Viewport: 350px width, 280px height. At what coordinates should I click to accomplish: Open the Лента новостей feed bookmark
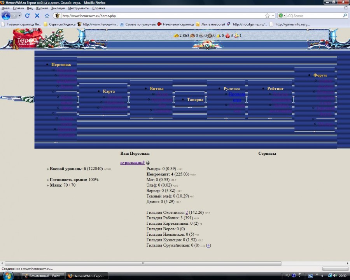coord(211,24)
